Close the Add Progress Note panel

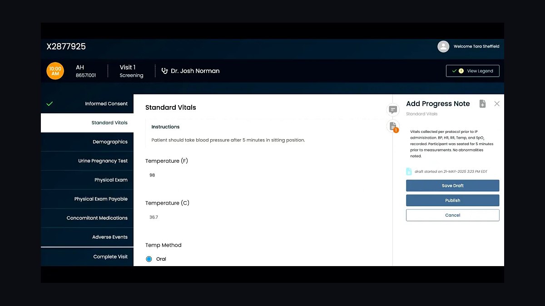[497, 104]
